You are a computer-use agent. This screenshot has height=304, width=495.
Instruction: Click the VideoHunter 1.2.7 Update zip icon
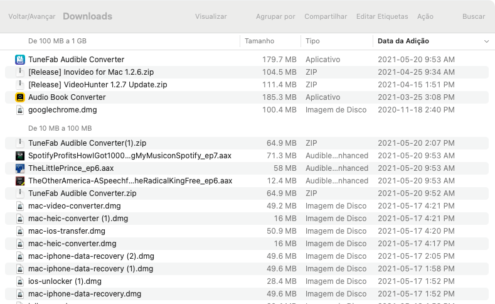pyautogui.click(x=20, y=85)
